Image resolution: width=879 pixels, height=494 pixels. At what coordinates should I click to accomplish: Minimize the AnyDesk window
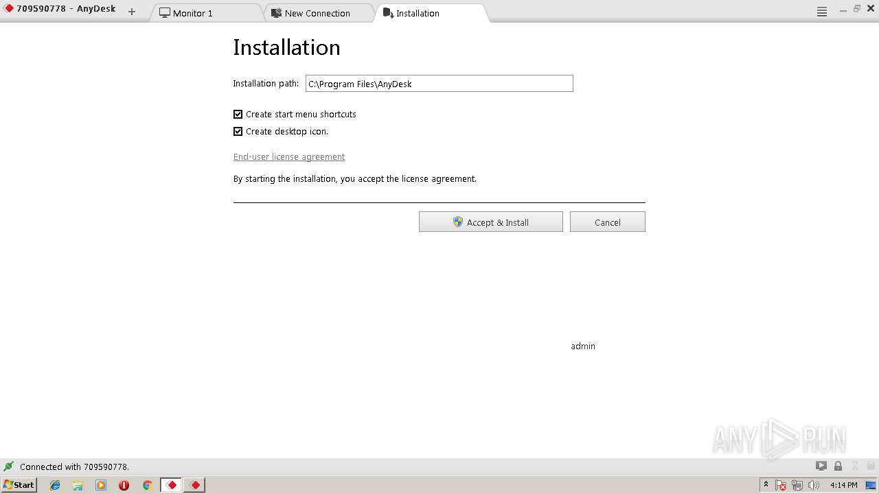[843, 10]
